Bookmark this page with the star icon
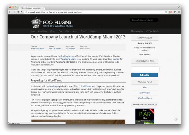This screenshot has height=135, width=189. (x=166, y=12)
